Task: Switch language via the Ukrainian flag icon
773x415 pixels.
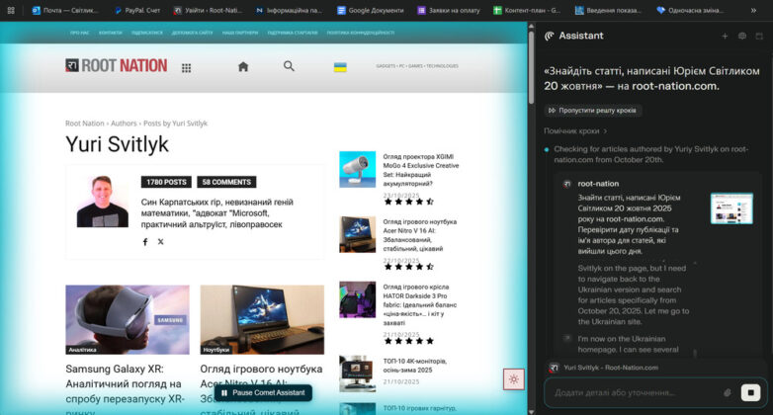Action: pyautogui.click(x=340, y=67)
